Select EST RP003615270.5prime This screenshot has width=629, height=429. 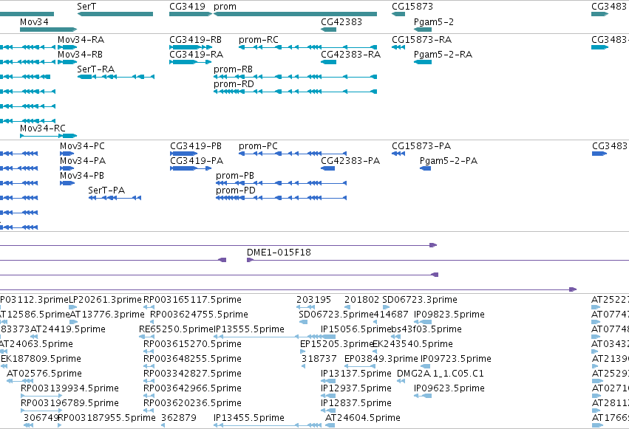click(149, 351)
